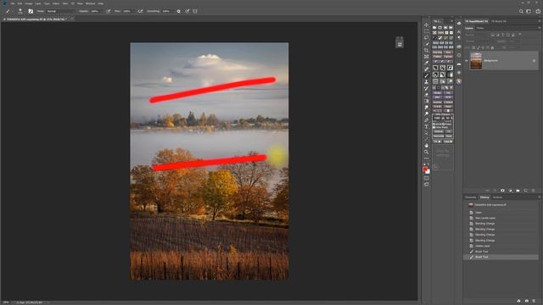The height and width of the screenshot is (305, 543).
Task: Open the File menu
Action: [13, 3]
